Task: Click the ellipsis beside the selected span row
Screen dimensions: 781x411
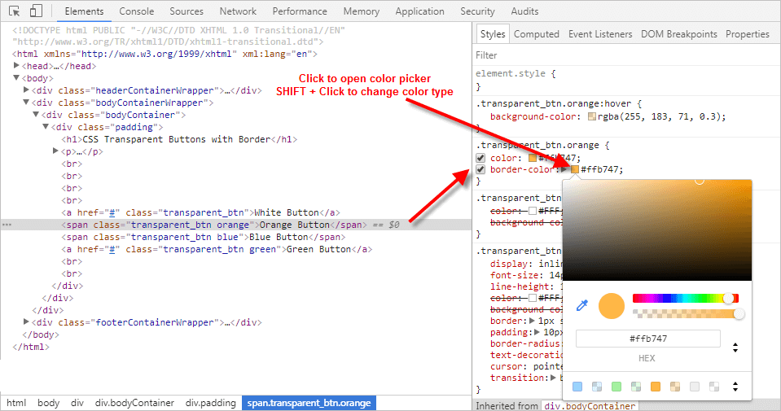Action: (7, 225)
